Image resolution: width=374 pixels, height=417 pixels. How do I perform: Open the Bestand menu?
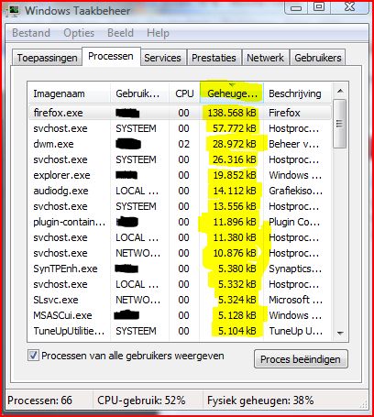(x=31, y=33)
